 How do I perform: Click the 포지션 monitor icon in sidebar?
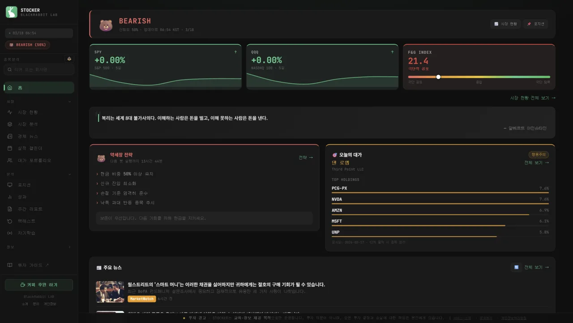(9, 184)
